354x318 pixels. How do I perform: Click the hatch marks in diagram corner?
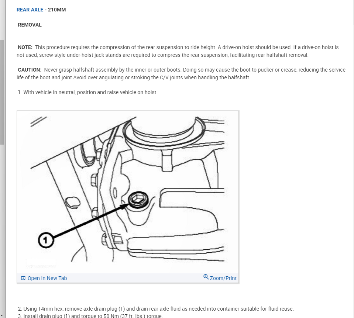[x=38, y=122]
